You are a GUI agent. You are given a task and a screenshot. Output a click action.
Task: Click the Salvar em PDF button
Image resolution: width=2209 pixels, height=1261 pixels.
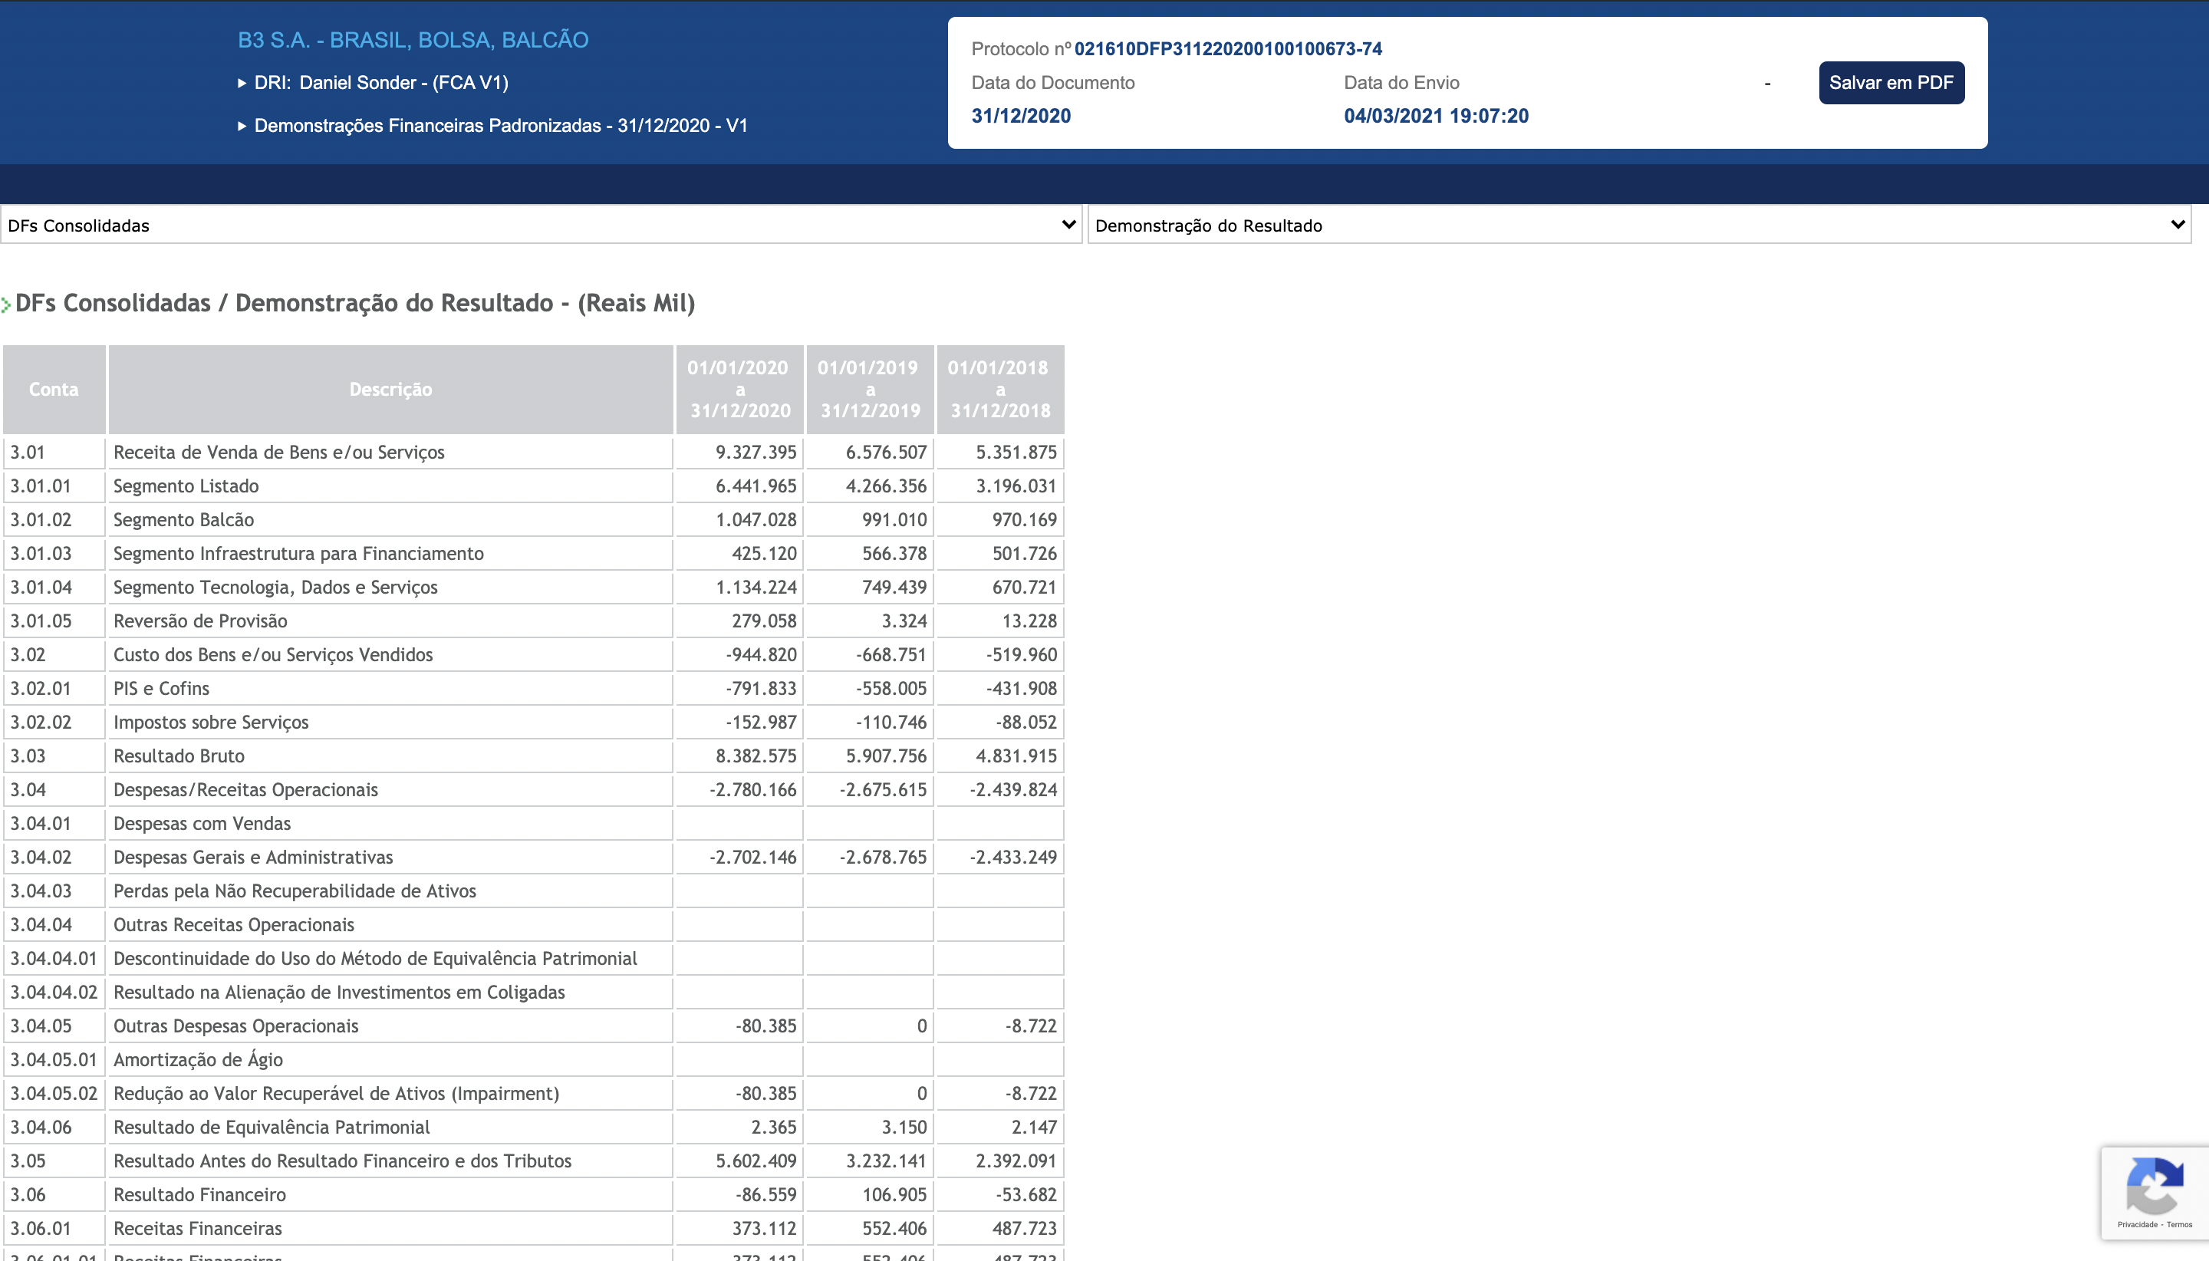point(1891,83)
